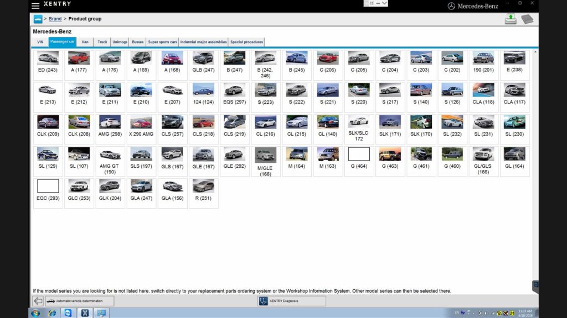Click the printer icon with green arrow
567x318 pixels.
pyautogui.click(x=510, y=19)
